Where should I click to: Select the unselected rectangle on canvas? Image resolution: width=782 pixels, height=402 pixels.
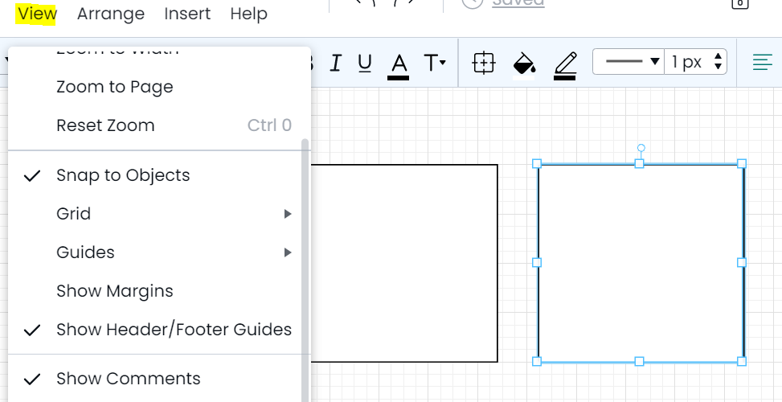[x=404, y=264]
